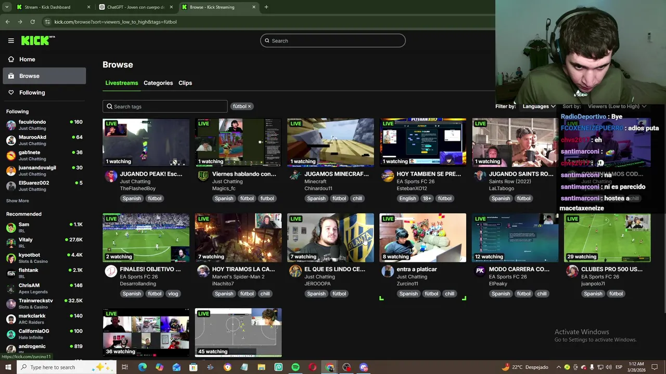
Task: Switch to the Livestreams tab
Action: [x=122, y=83]
